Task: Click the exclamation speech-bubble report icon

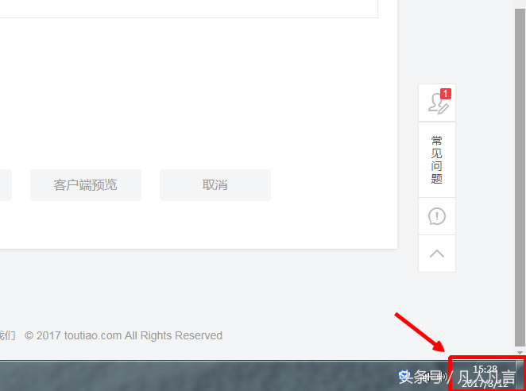Action: [437, 216]
